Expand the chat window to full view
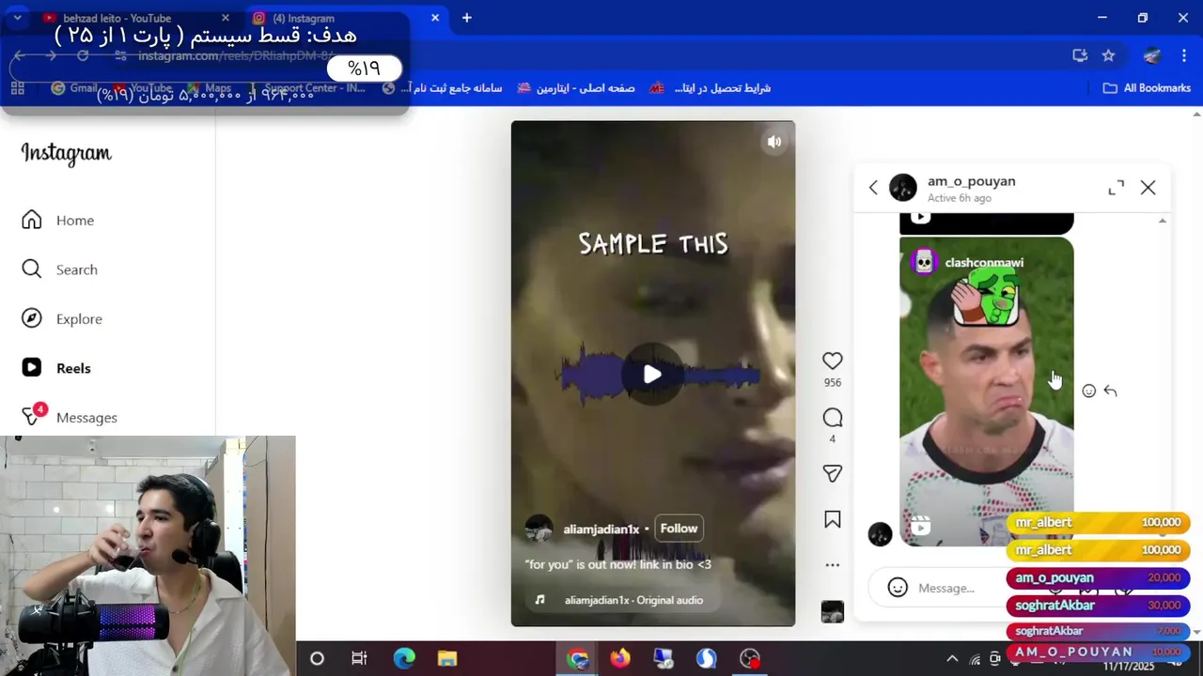Image resolution: width=1203 pixels, height=676 pixels. tap(1116, 188)
